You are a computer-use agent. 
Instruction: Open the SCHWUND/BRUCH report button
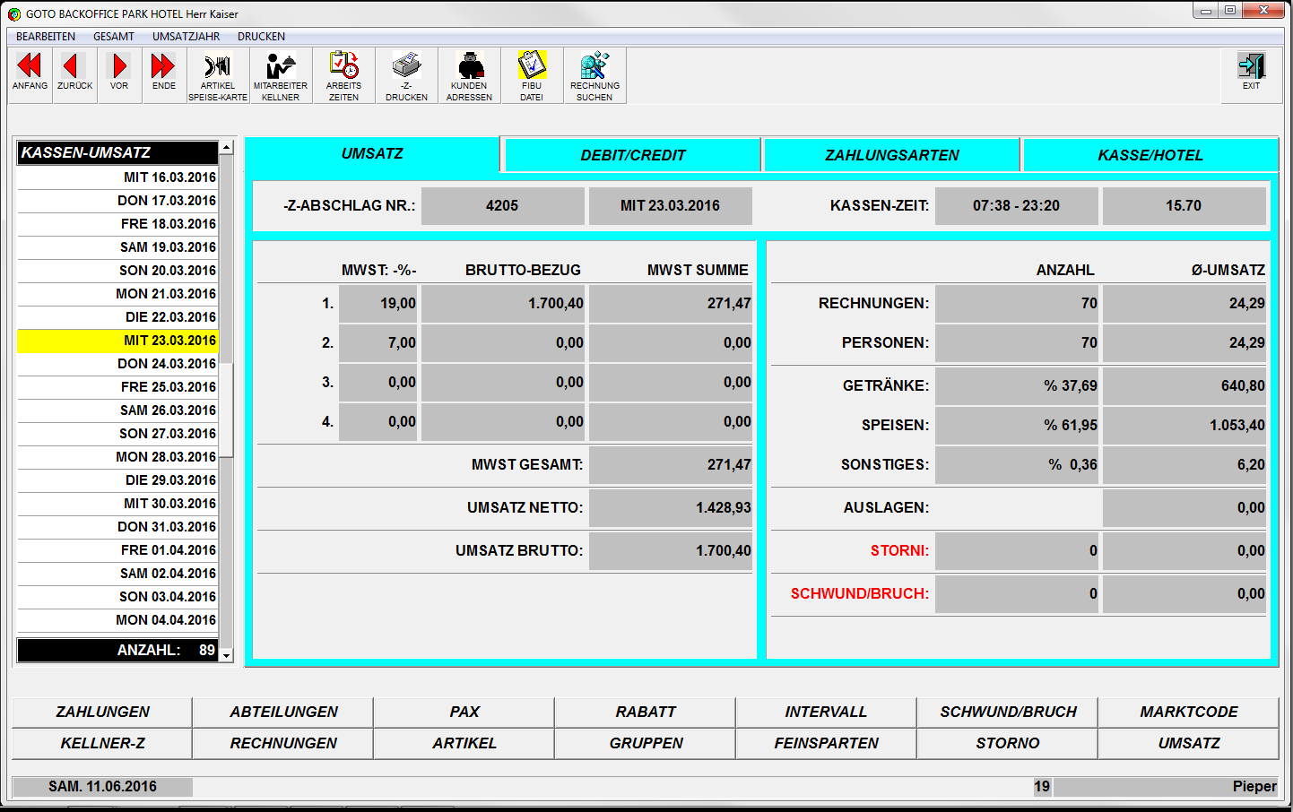coord(1008,712)
